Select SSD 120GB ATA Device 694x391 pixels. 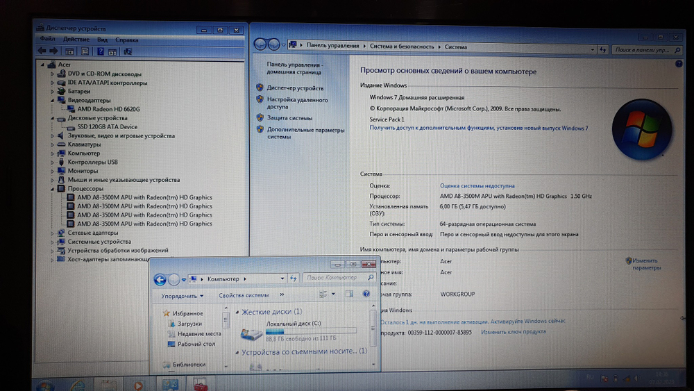107,126
